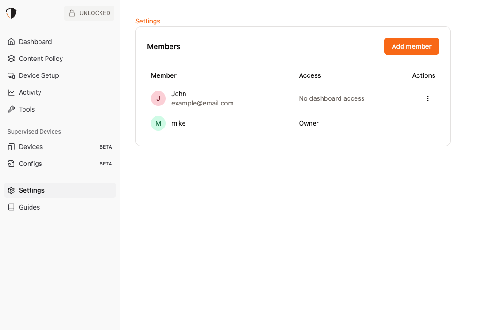Click the name mike in members table
The image size is (479, 330).
pyautogui.click(x=178, y=124)
